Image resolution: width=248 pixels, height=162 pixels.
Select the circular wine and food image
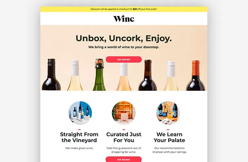(x=168, y=113)
